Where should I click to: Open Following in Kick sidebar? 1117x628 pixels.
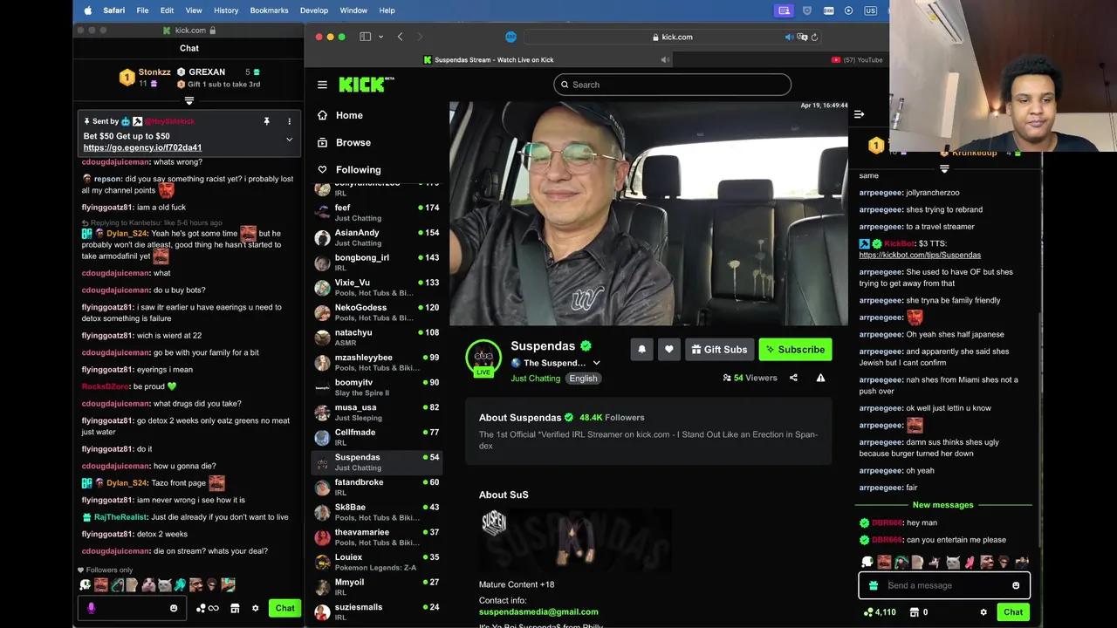[x=358, y=169]
